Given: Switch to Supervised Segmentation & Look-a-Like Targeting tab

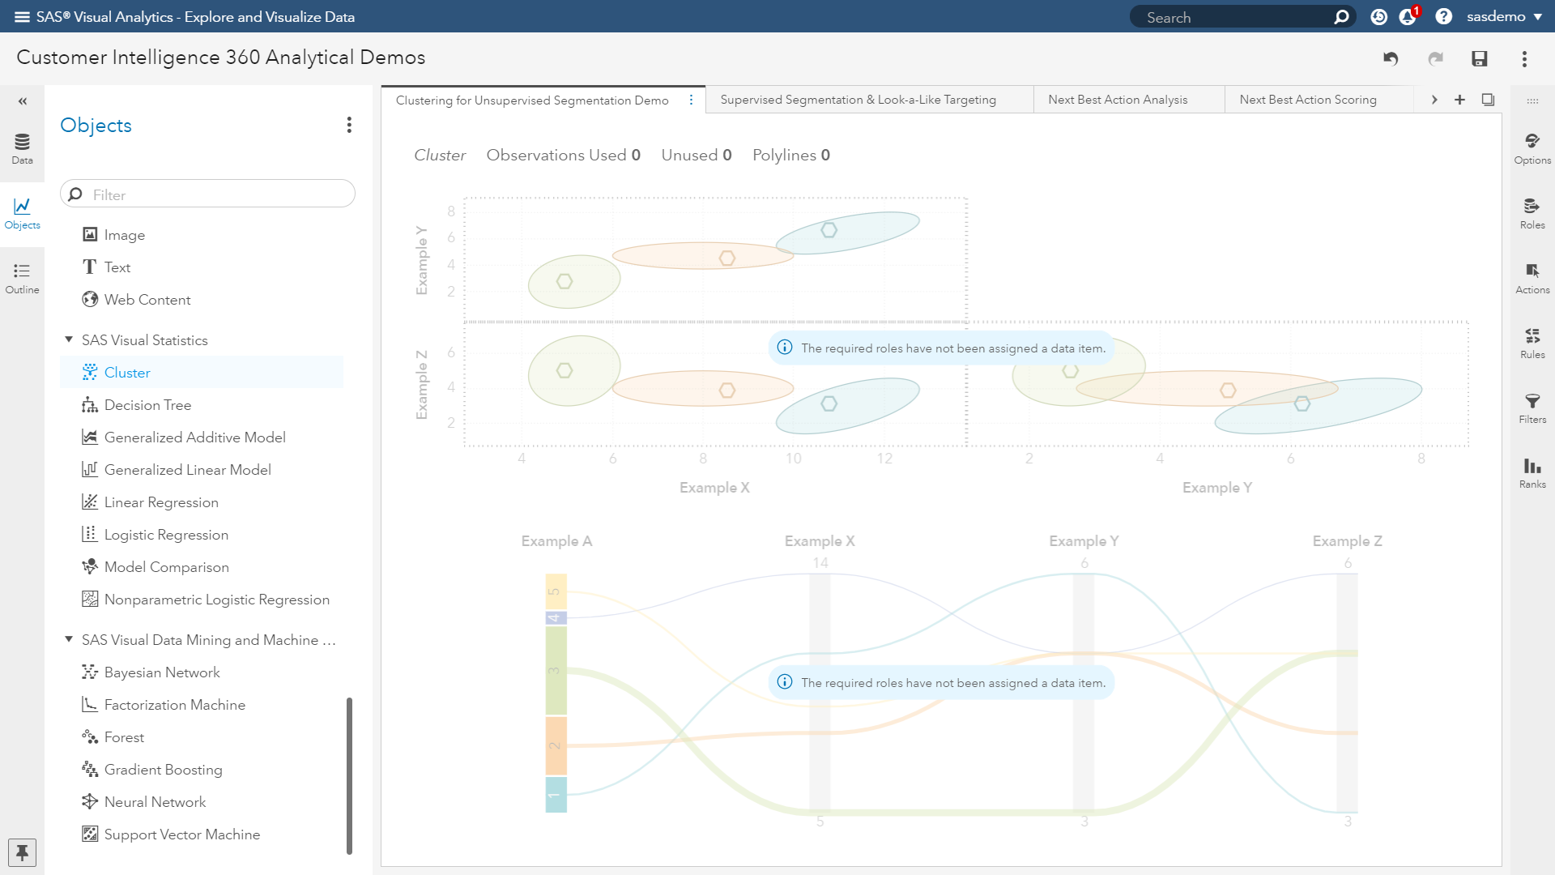Looking at the screenshot, I should click(858, 100).
